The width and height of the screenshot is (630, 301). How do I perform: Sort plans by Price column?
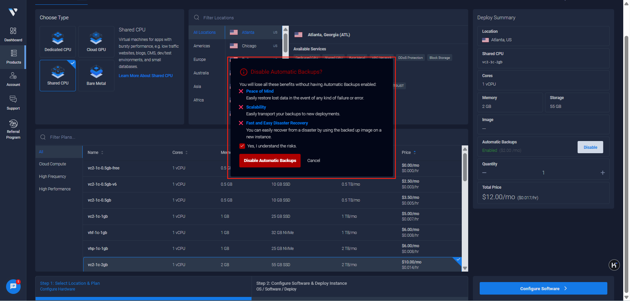point(409,153)
